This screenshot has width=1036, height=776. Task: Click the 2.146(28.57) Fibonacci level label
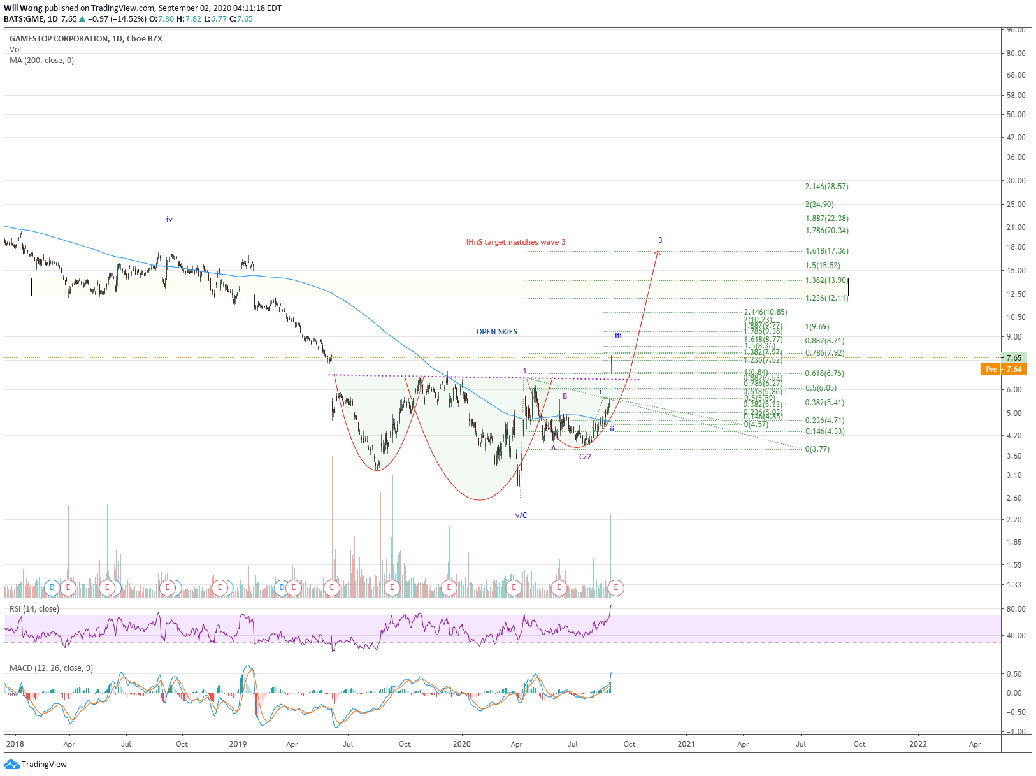826,187
